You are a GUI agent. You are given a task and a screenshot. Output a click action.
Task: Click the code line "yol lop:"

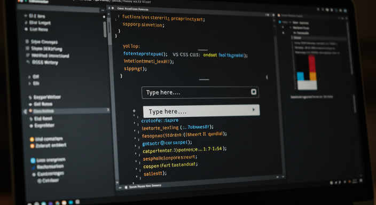click(131, 46)
